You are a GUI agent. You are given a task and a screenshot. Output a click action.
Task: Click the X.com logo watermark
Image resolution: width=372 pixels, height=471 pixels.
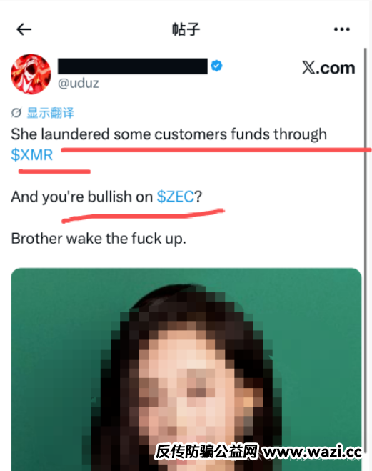[x=328, y=68]
